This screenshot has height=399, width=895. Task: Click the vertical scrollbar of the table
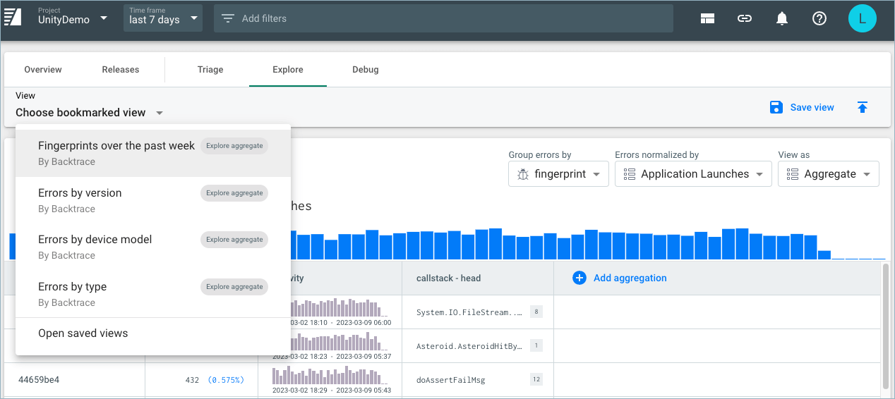point(885,324)
